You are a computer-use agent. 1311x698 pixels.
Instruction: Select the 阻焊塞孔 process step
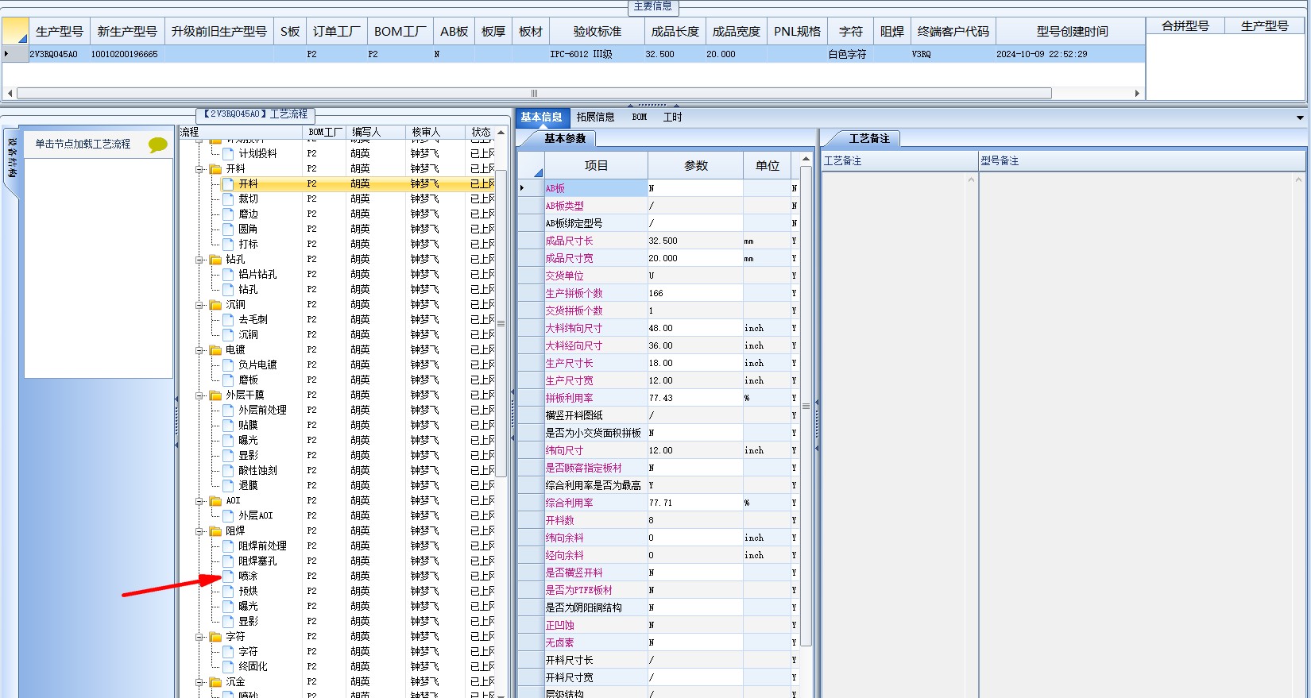[257, 561]
